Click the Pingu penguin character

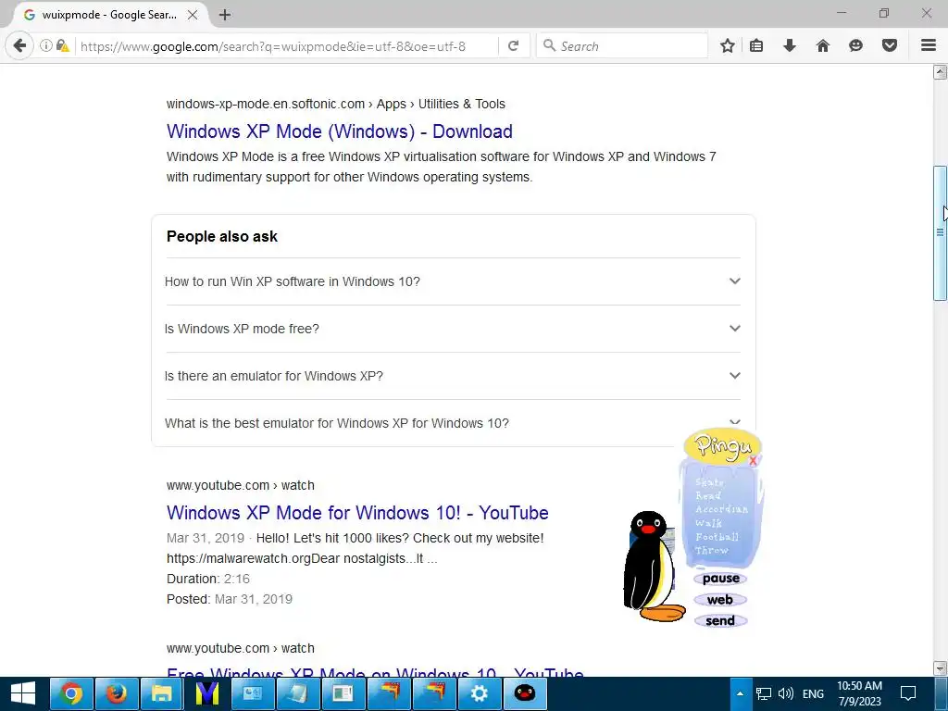[x=653, y=567]
